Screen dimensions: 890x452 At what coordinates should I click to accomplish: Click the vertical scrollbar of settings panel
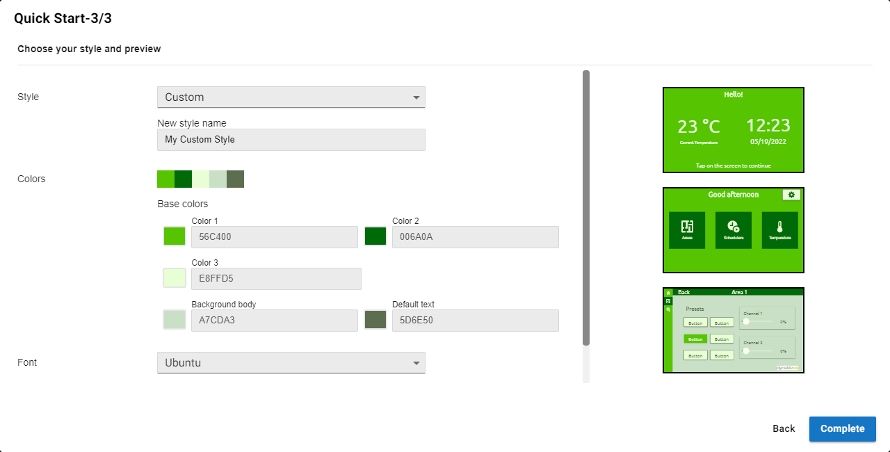pyautogui.click(x=586, y=207)
